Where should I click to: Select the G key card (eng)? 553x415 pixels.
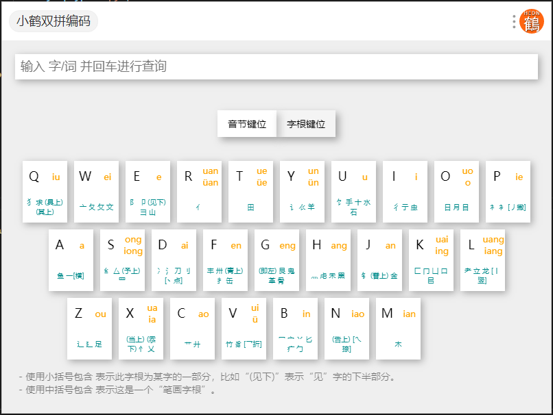[277, 260]
